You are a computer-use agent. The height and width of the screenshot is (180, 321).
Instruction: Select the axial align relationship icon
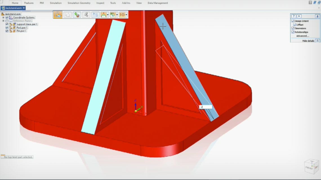click(123, 15)
